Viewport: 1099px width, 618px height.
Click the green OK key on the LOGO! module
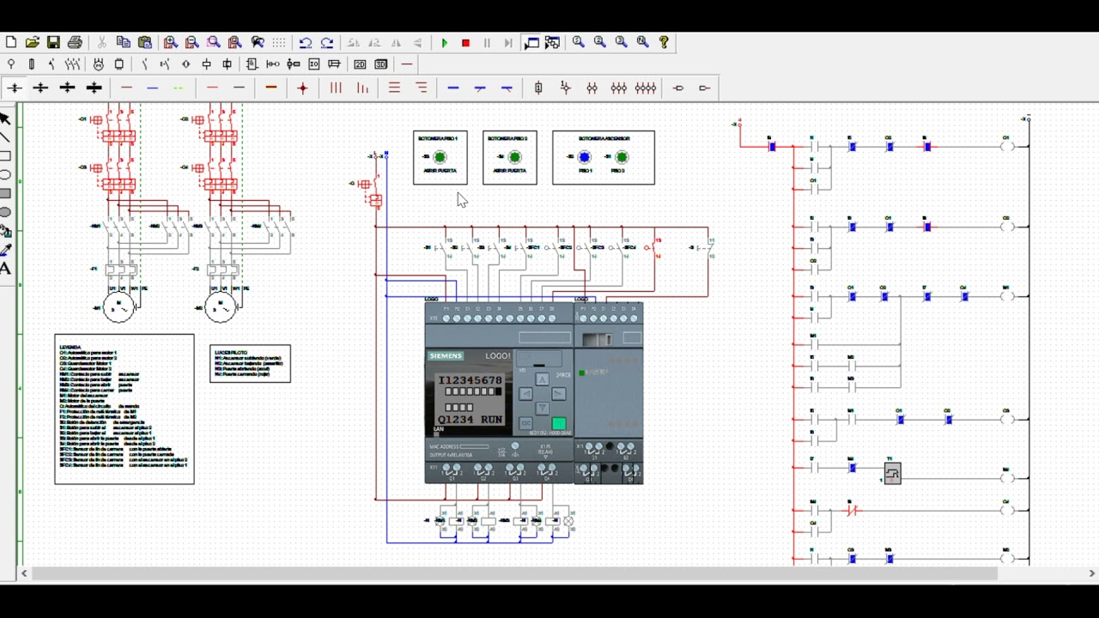(x=559, y=424)
